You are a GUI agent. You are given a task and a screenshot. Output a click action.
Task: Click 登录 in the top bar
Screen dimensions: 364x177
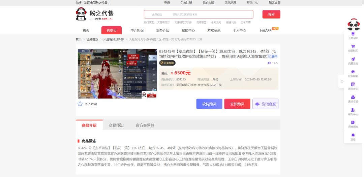(167, 3)
